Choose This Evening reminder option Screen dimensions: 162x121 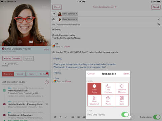pyautogui.click(x=108, y=89)
